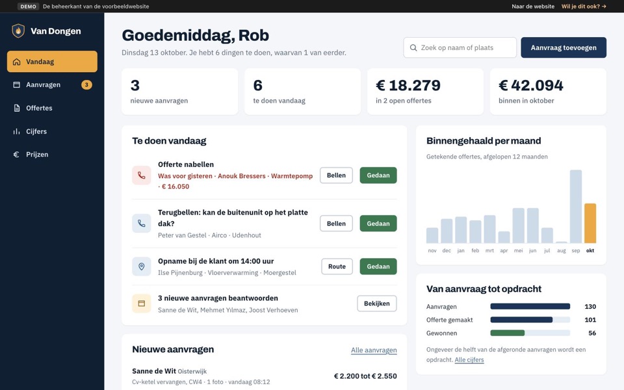Click the 'Nieuwe aanvragen' heading
624x390 pixels.
coord(173,350)
